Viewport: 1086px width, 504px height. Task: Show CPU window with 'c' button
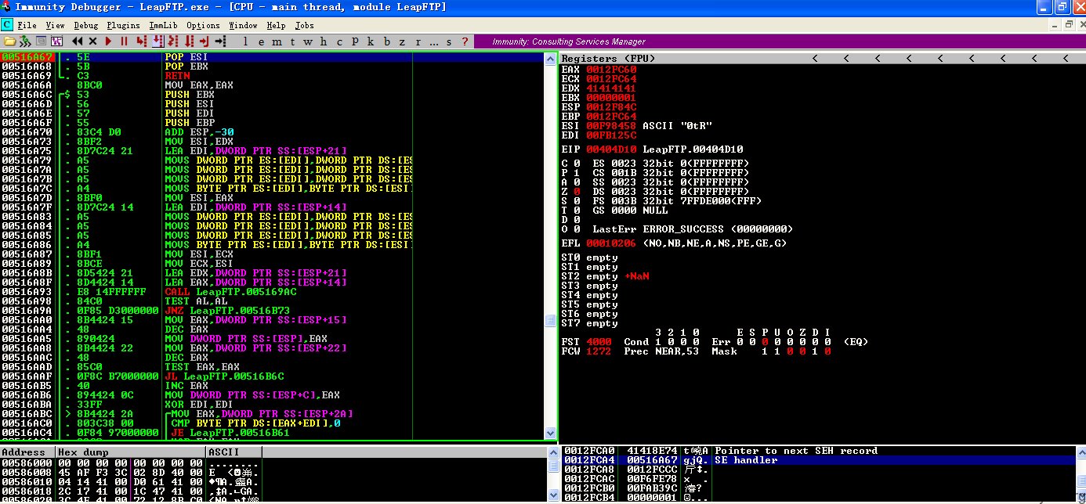[x=338, y=41]
